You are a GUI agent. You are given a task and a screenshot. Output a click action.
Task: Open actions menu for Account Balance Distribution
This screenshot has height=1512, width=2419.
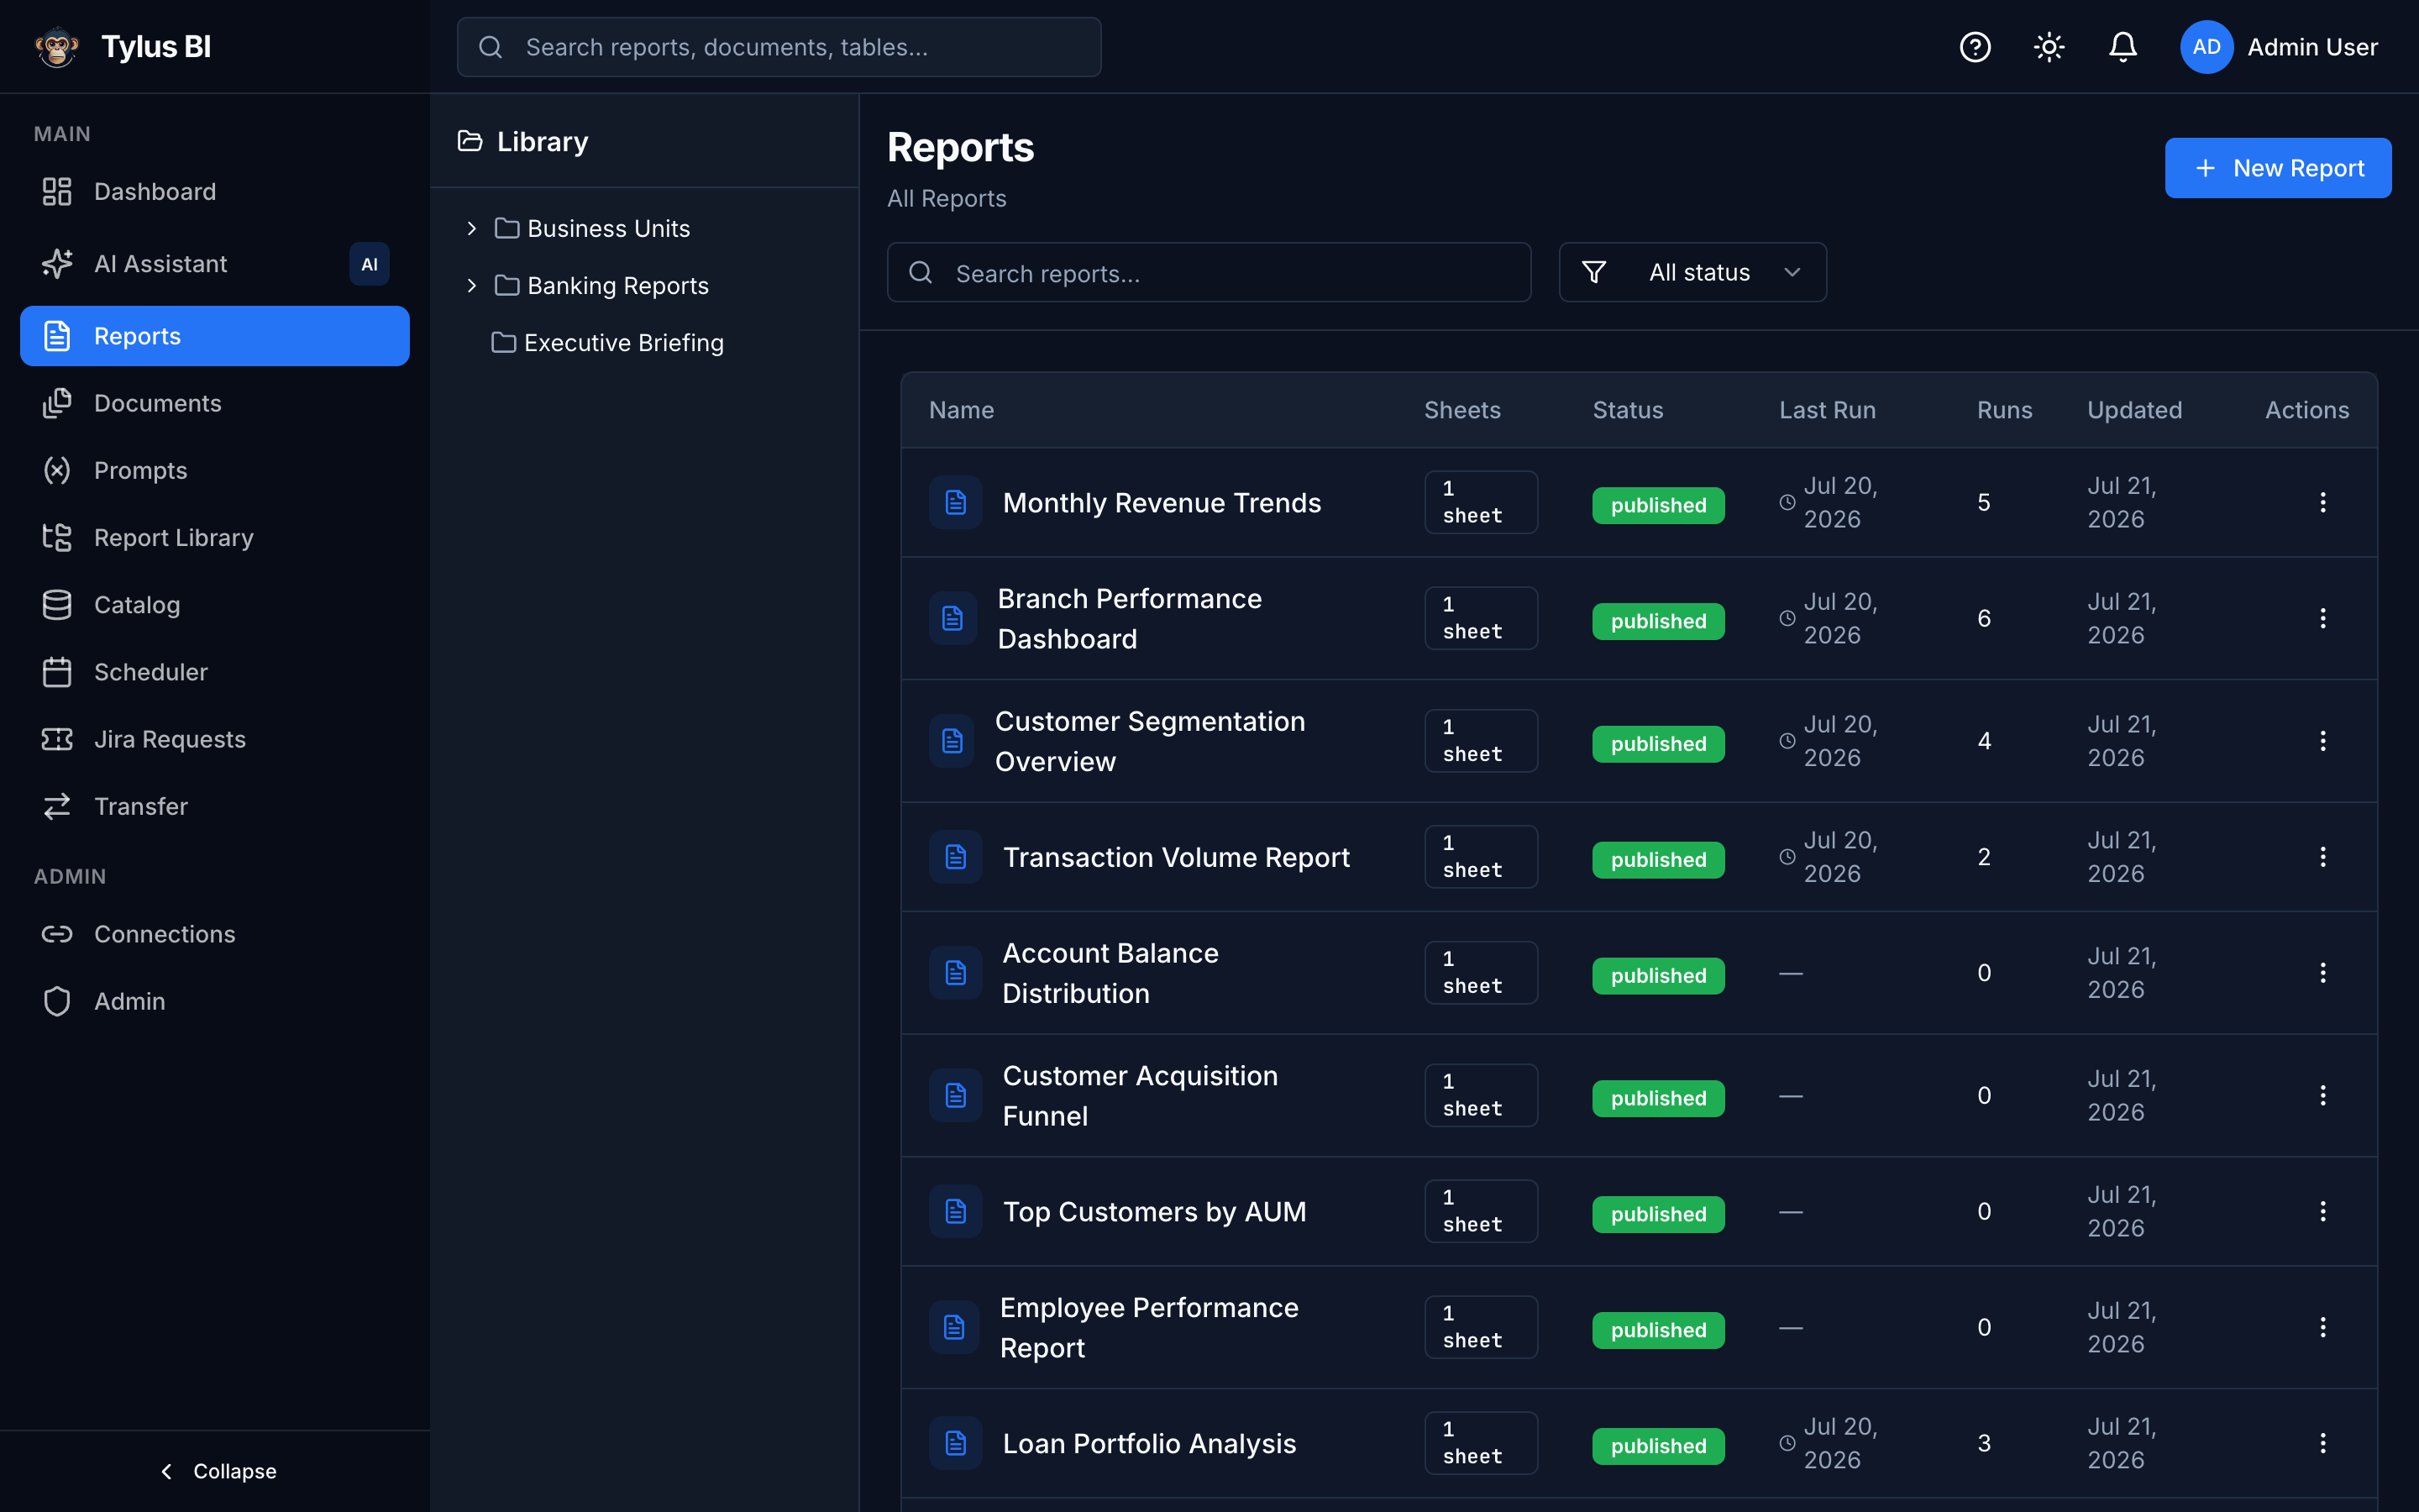[x=2322, y=973]
